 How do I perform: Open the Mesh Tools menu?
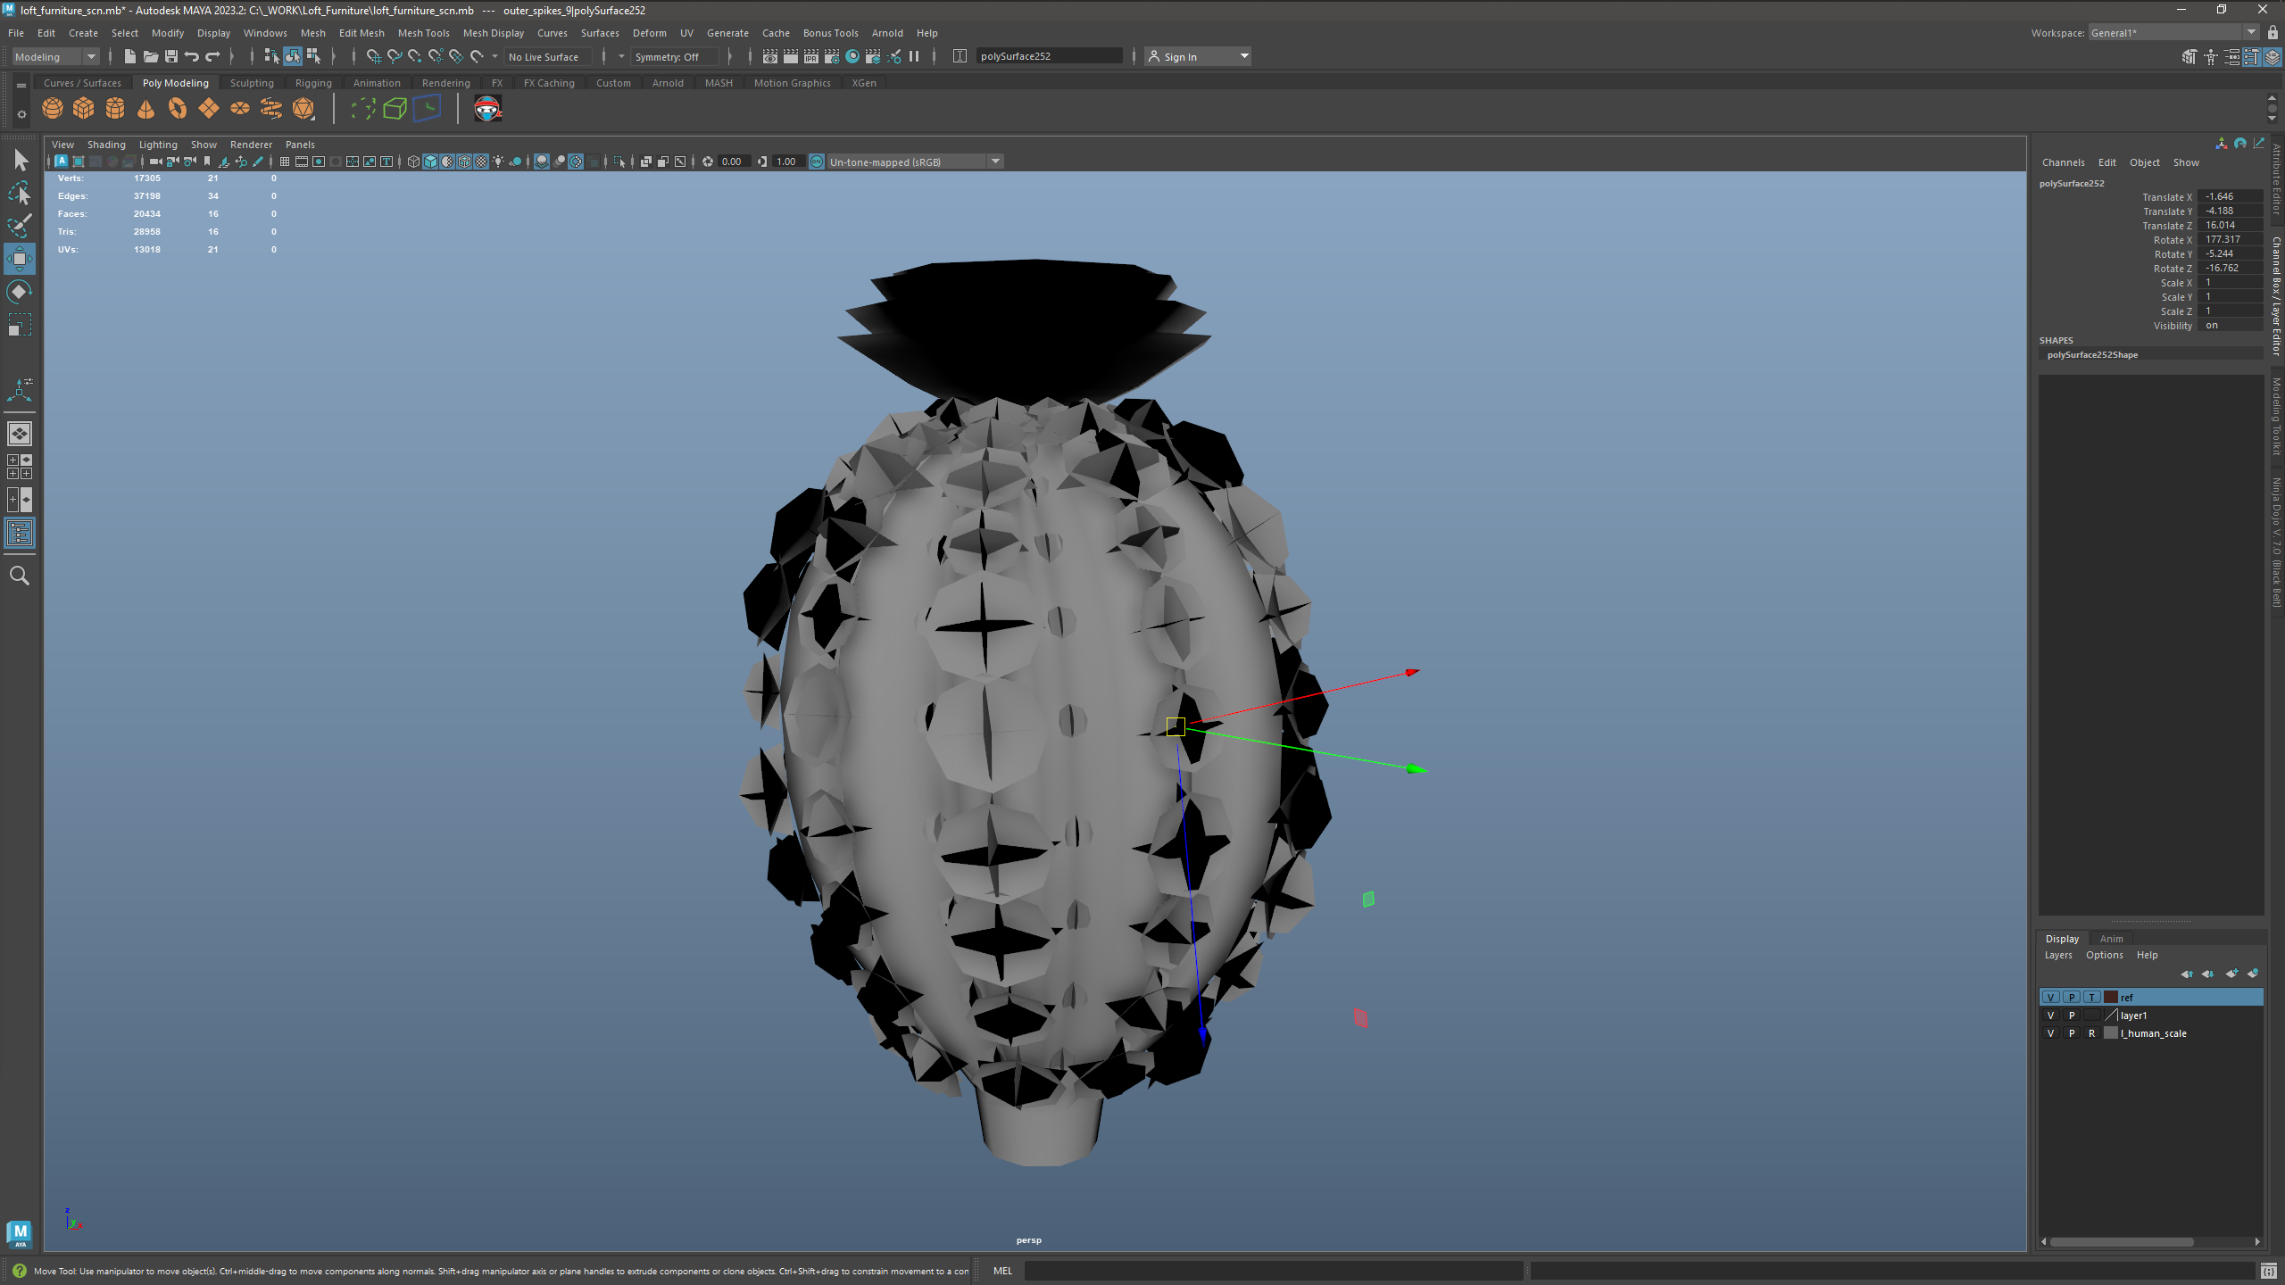pos(423,33)
